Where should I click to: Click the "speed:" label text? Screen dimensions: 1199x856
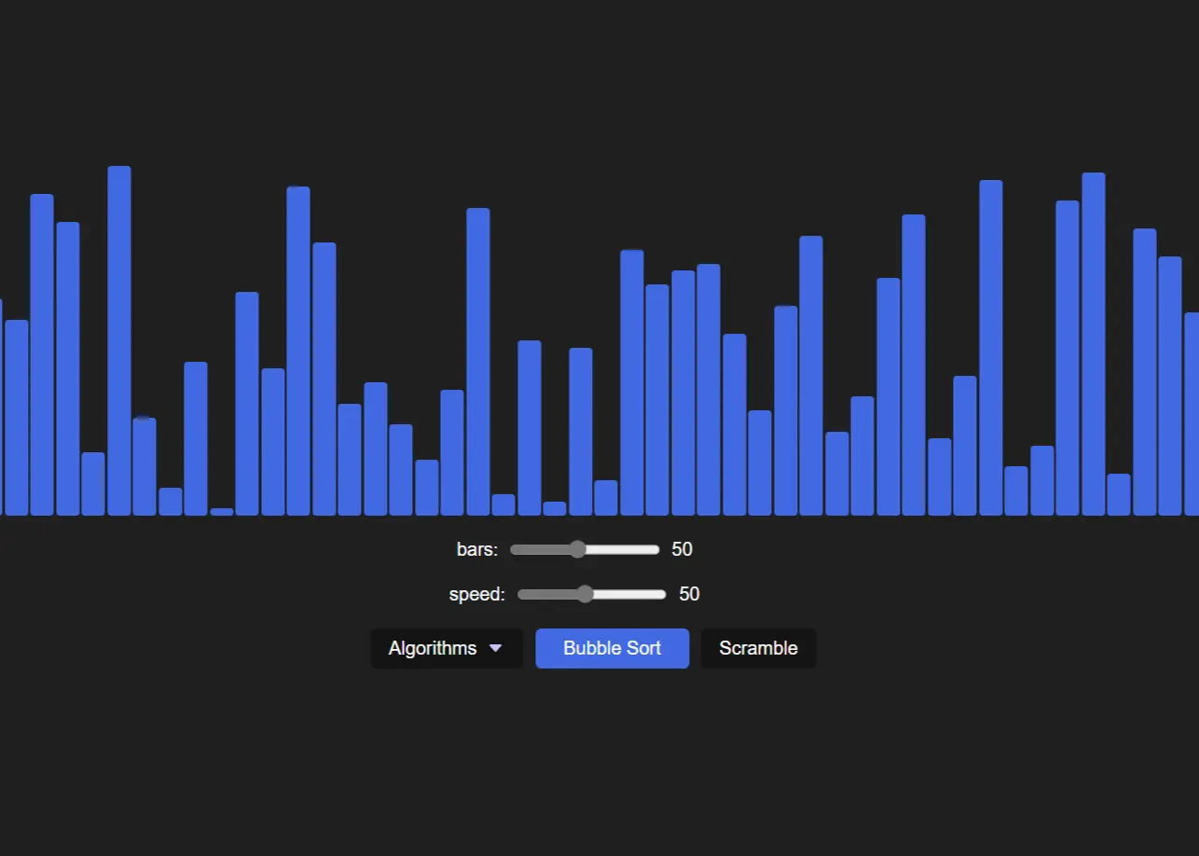476,594
